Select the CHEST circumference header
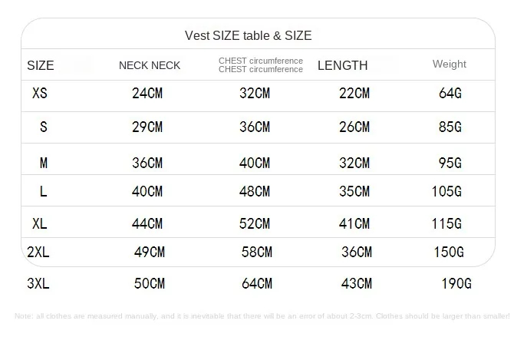This screenshot has height=360, width=514. click(261, 65)
